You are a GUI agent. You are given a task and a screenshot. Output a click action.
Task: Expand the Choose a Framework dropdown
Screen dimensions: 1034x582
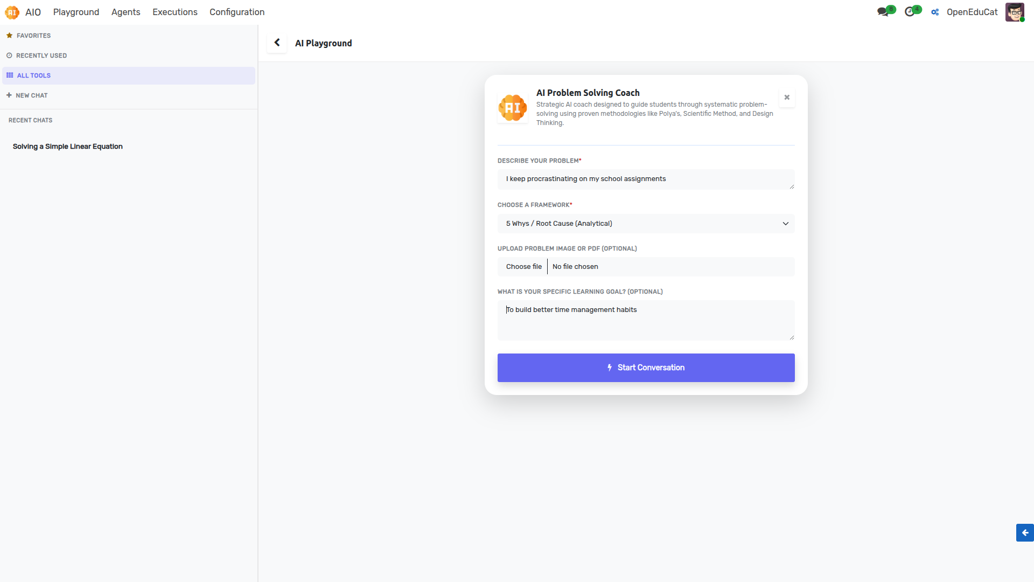(646, 224)
